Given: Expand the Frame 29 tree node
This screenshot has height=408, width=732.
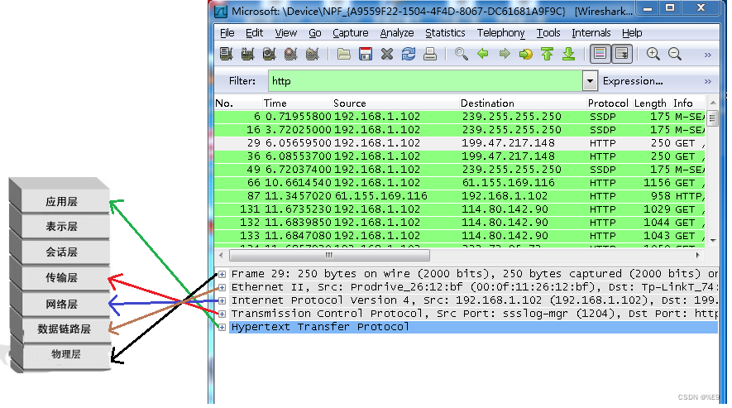Looking at the screenshot, I should tap(222, 274).
